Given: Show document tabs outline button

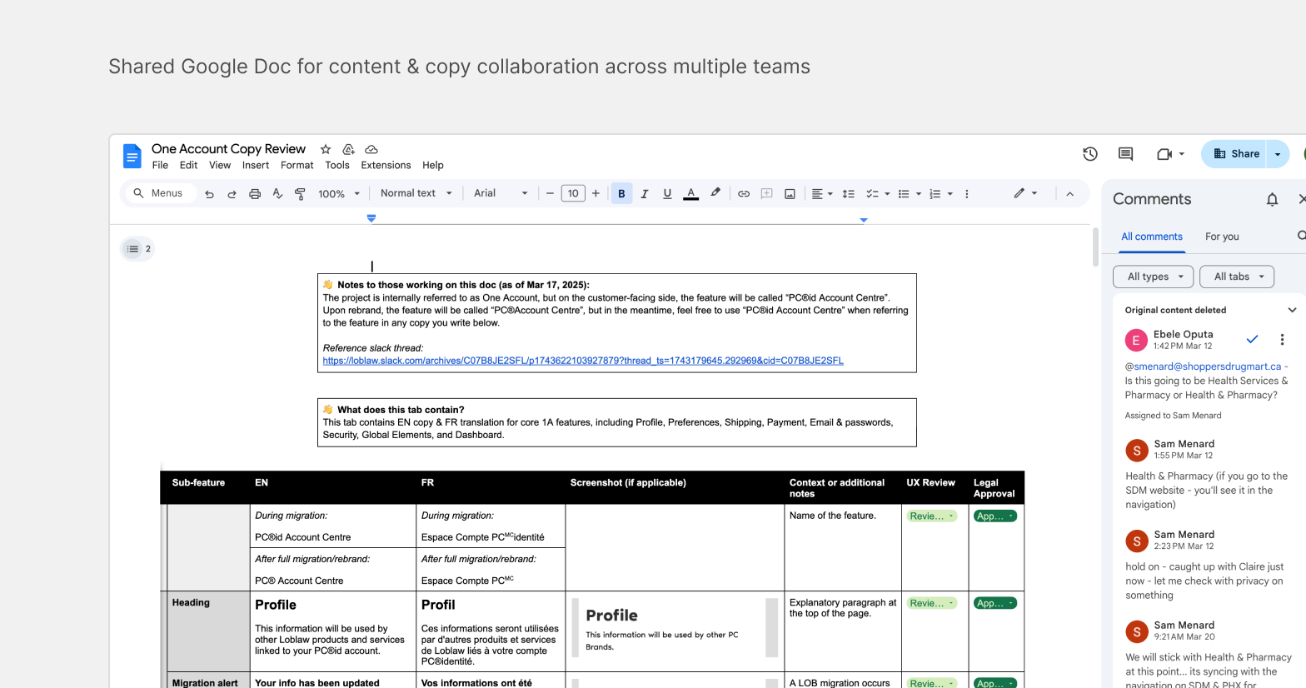Looking at the screenshot, I should point(137,249).
